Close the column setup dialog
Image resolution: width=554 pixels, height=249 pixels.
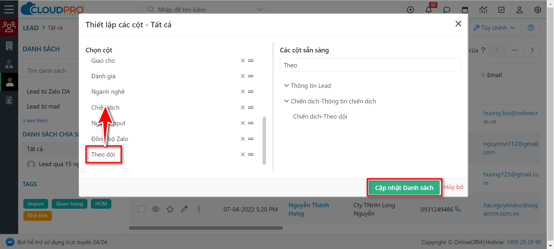458,24
